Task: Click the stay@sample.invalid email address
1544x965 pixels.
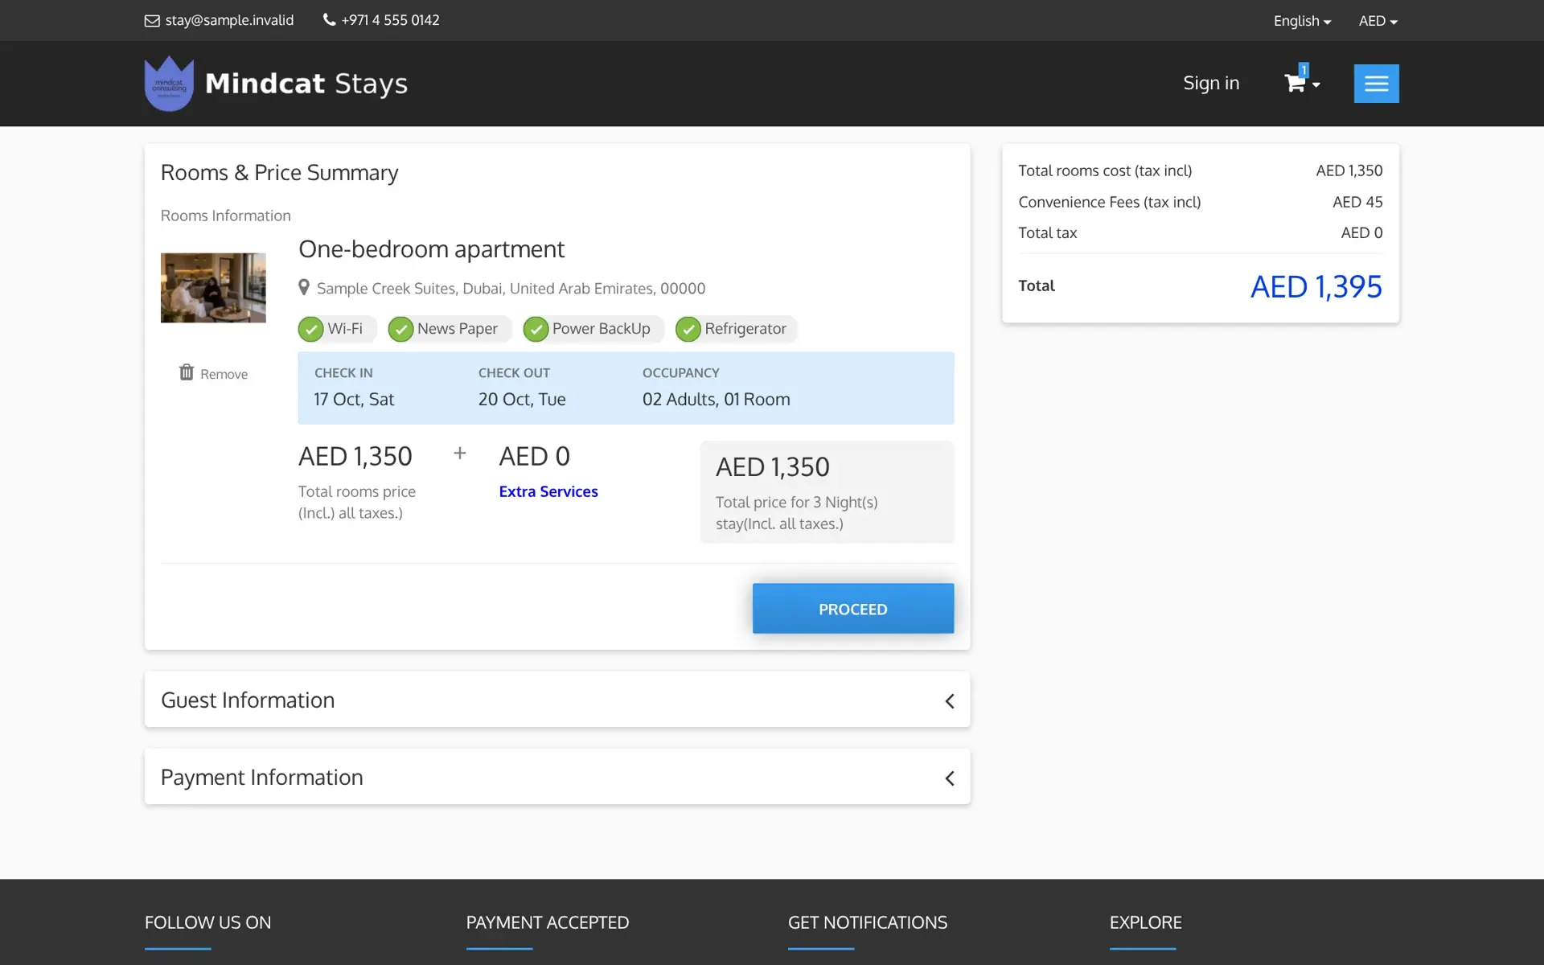Action: tap(229, 20)
